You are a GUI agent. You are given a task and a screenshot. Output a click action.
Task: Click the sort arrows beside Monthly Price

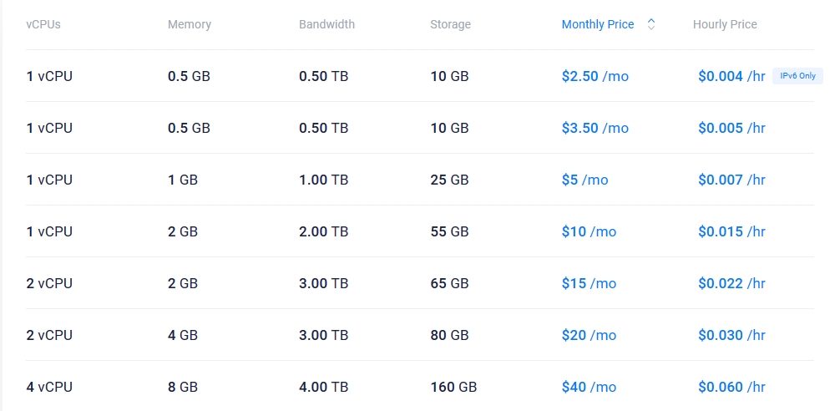tap(651, 24)
